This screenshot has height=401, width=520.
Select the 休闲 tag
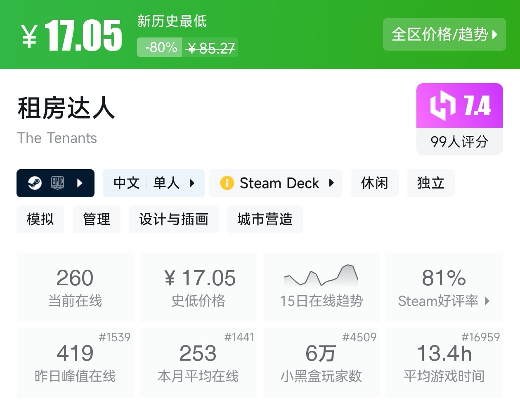tap(374, 183)
